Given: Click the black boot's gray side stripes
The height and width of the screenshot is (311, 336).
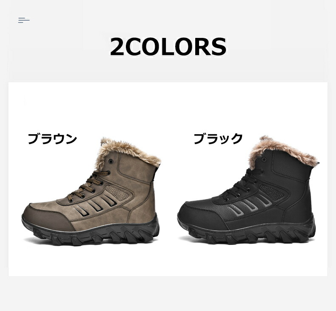Looking at the screenshot, I should [x=251, y=204].
